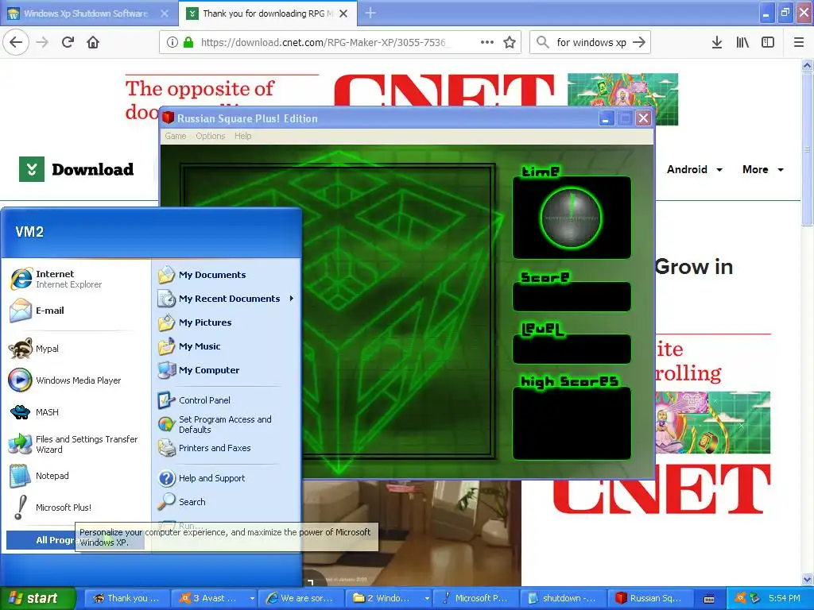
Task: Launch Windows Media Player from Start menu
Action: pos(76,380)
